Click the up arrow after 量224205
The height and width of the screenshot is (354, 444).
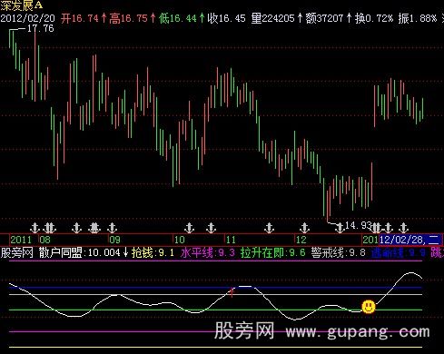300,18
